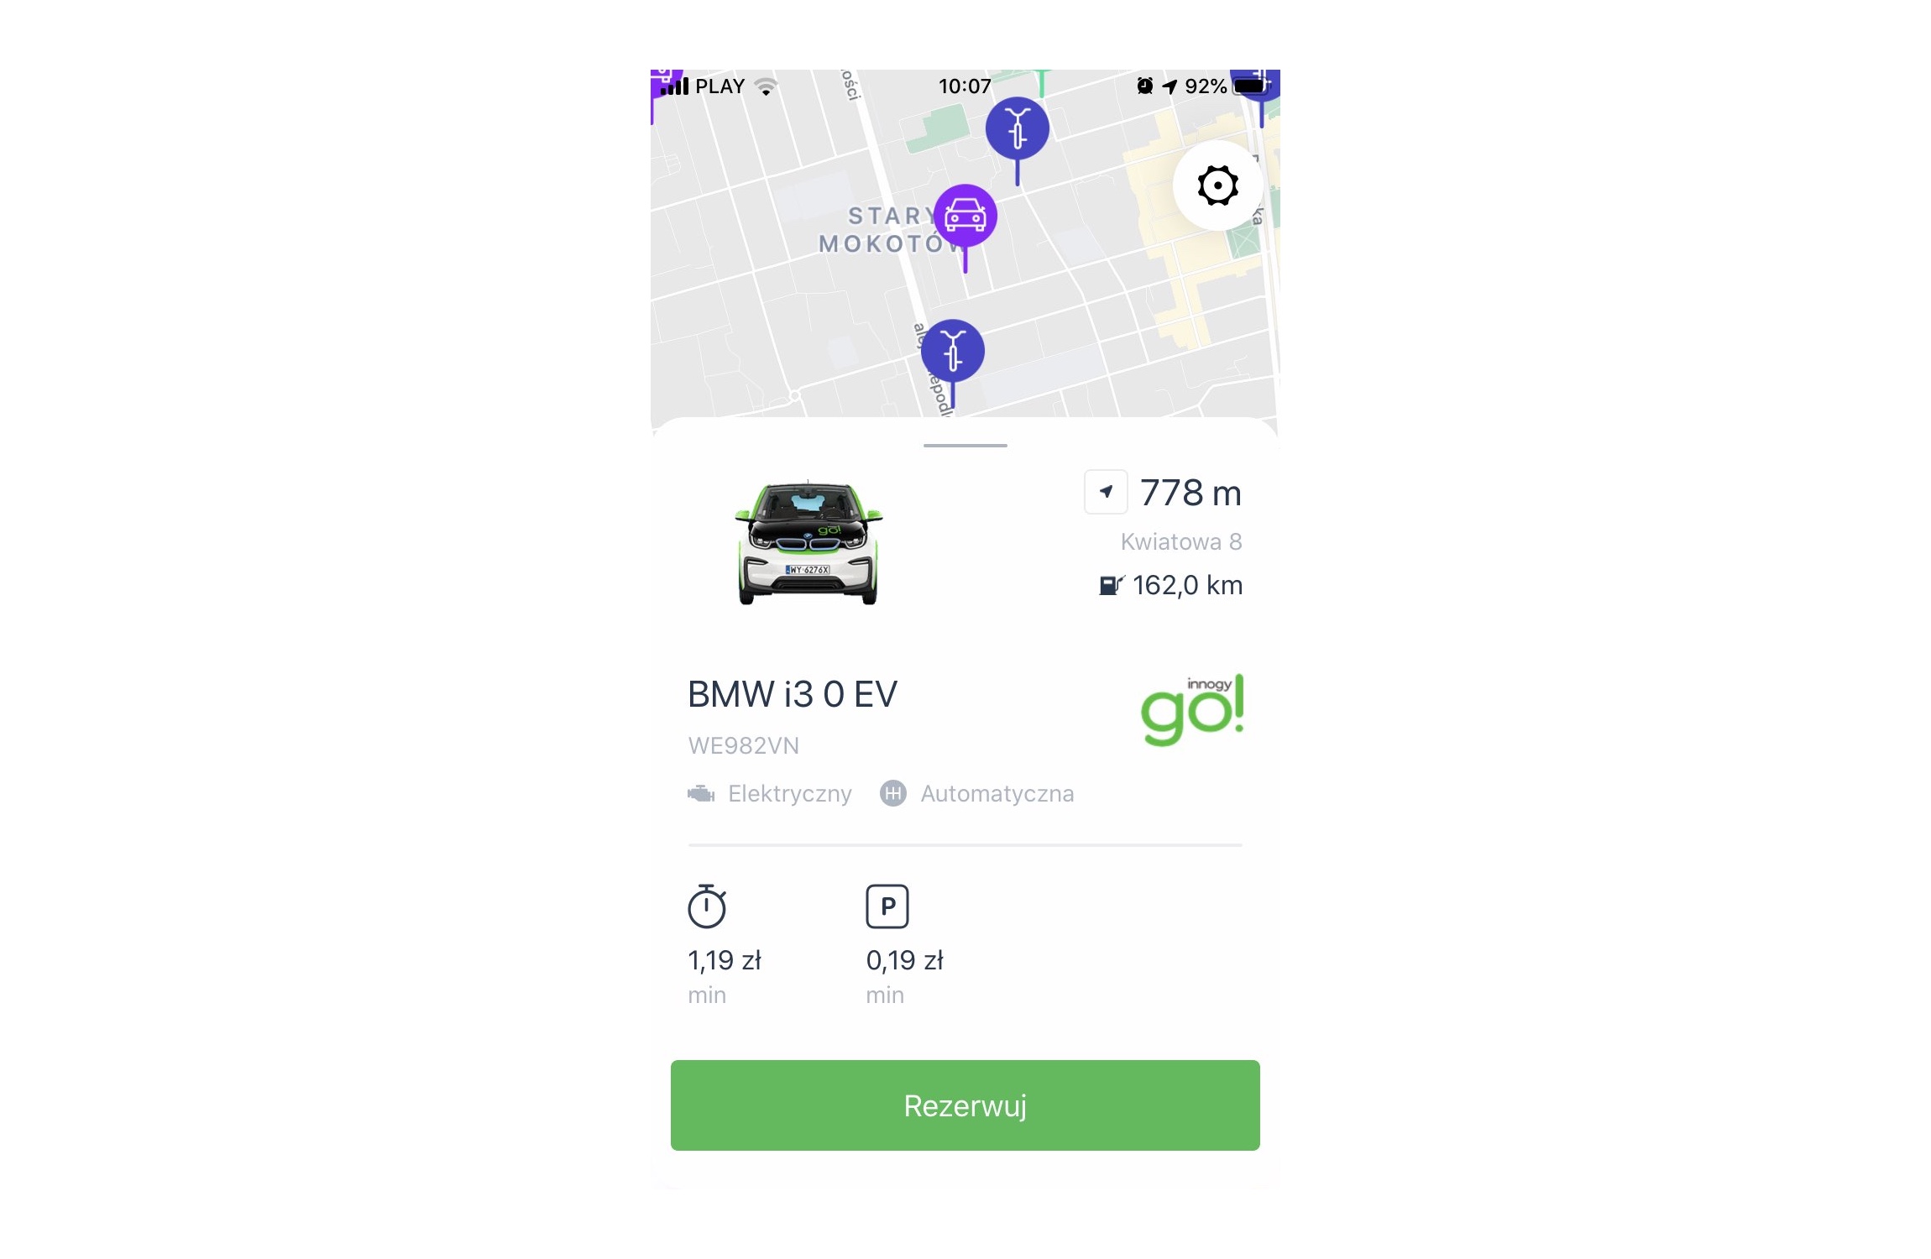Tap the WE982VN plate number

pos(744,745)
